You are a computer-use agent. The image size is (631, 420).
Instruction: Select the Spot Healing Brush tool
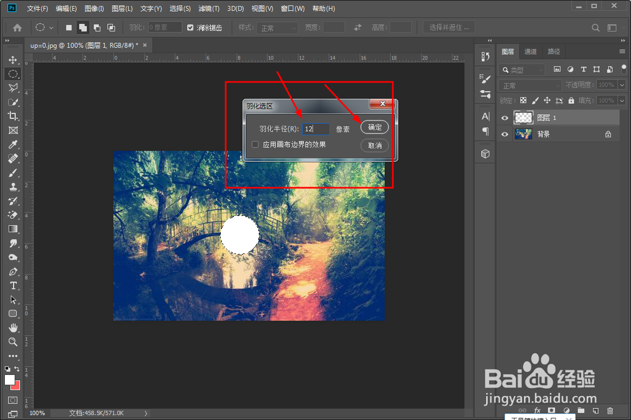(13, 158)
